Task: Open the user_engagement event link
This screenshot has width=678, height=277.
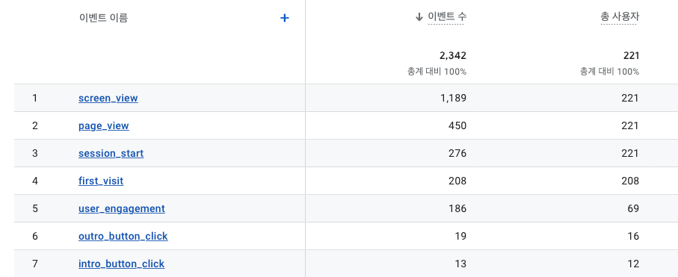Action: click(122, 209)
